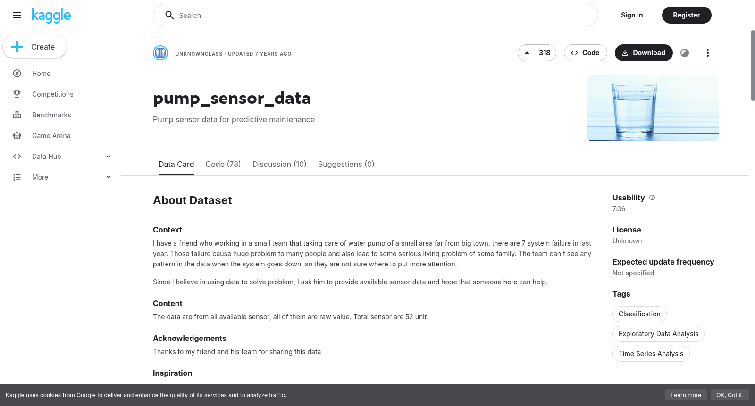Expand the More sidebar section
This screenshot has height=406, width=755.
click(x=60, y=177)
